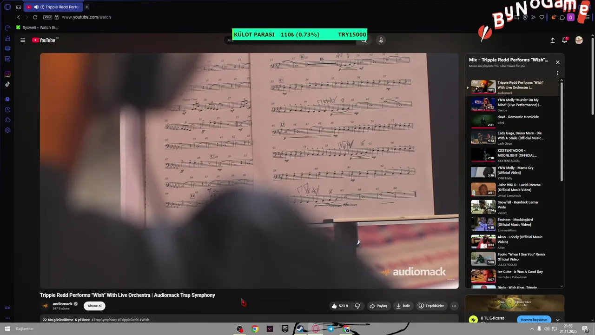Select Lady Gaga Die With A Smile item
Viewport: 595px width, 335px height.
[513, 138]
